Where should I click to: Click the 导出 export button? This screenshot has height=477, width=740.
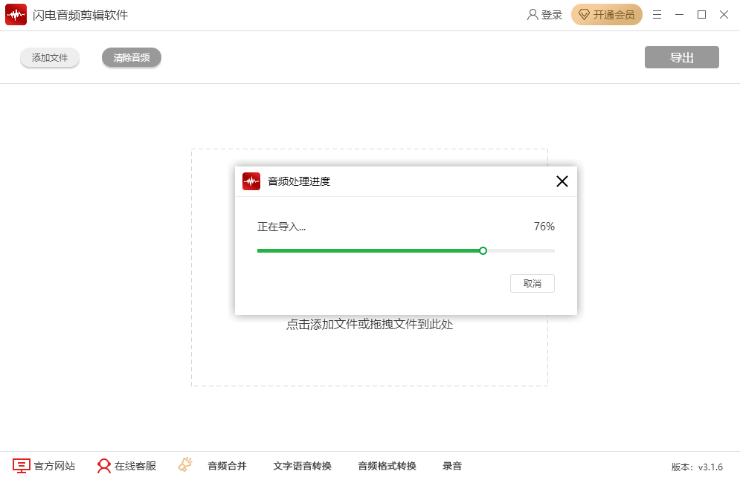681,57
